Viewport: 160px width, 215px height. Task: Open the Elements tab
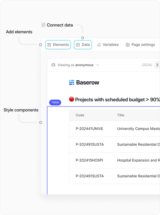(x=58, y=45)
